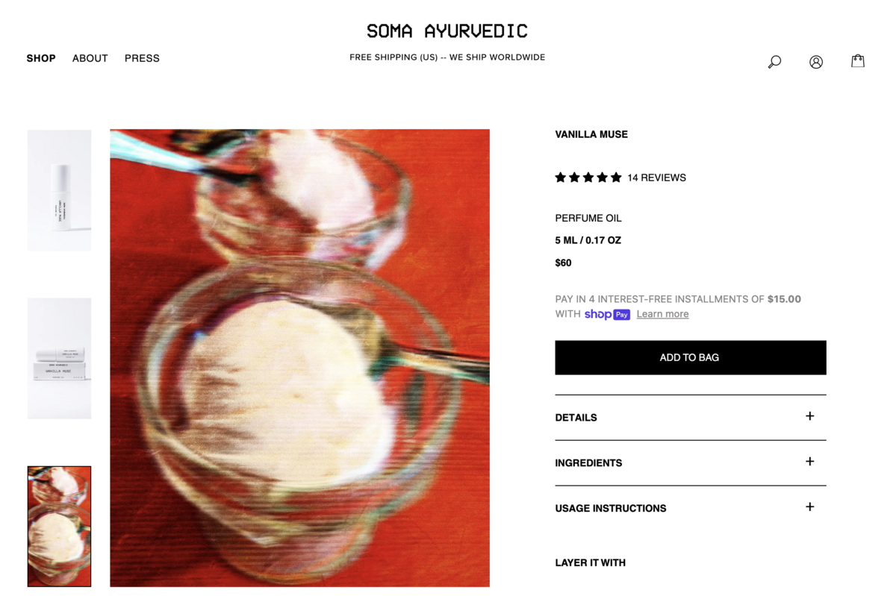Image resolution: width=896 pixels, height=596 pixels.
Task: Go to the About page
Action: [x=90, y=58]
